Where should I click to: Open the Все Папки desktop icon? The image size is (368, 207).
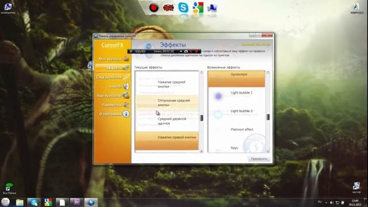click(9, 189)
